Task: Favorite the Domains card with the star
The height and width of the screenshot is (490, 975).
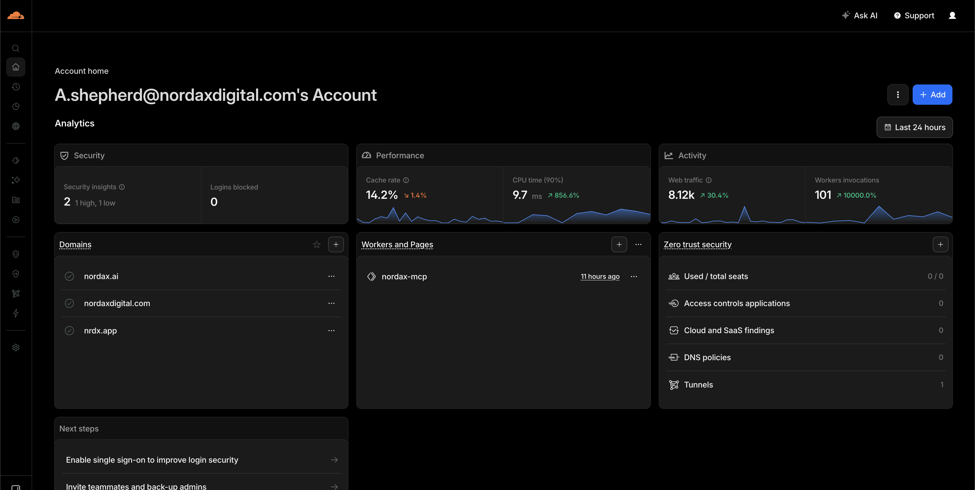Action: coord(317,244)
